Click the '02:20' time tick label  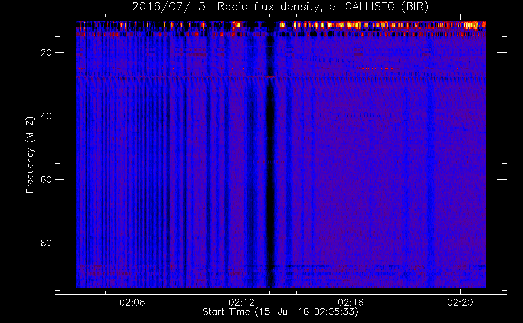pyautogui.click(x=460, y=303)
